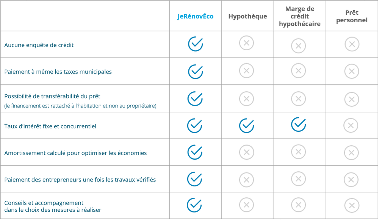Viewport: 379px width, 220px height.
Task: Click Prêt personnel X for taxes municipales row
Action: [x=352, y=71]
